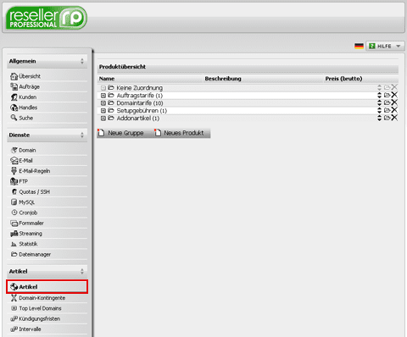Edit Addonartikel group via folder icon
This screenshot has height=337, width=407.
pos(387,118)
